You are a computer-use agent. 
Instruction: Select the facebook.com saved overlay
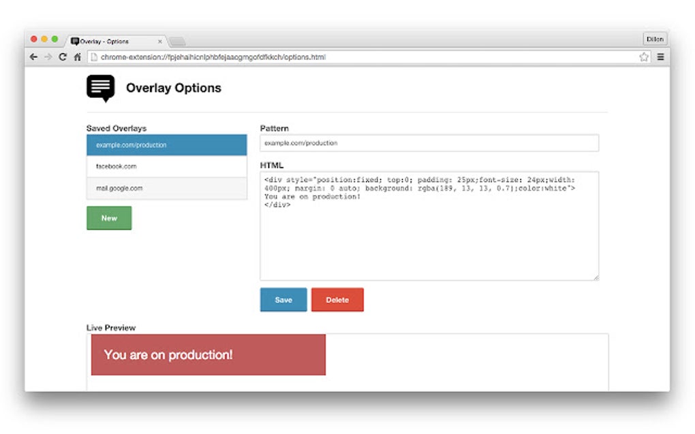coord(166,166)
